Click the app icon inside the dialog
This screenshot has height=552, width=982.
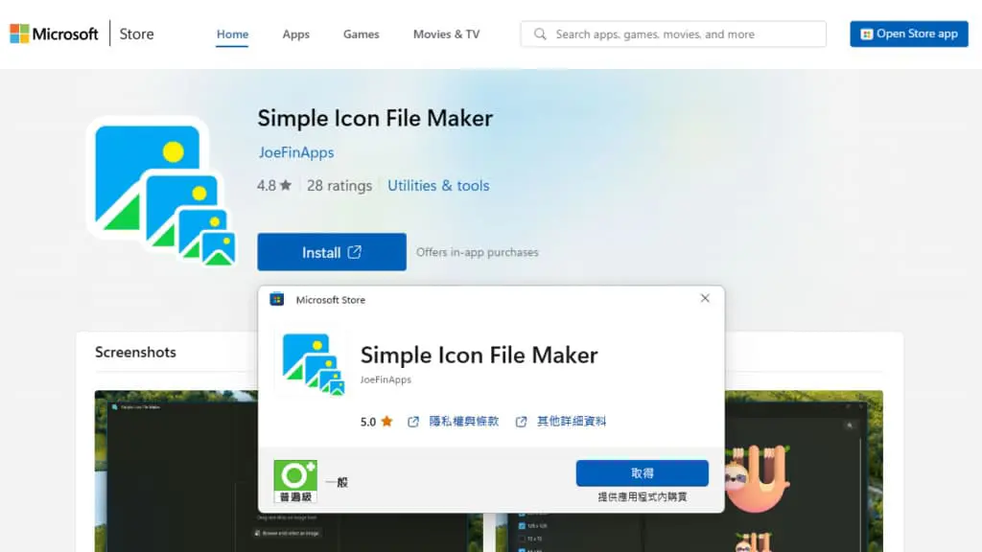coord(313,364)
